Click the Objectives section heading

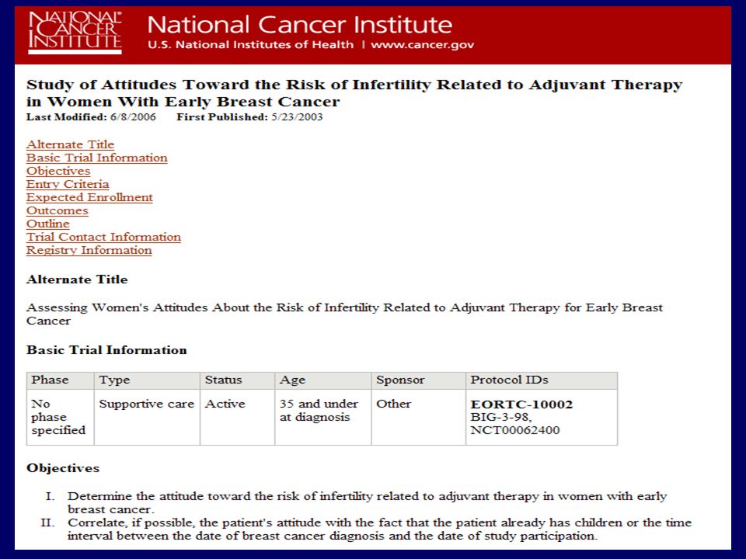[63, 468]
